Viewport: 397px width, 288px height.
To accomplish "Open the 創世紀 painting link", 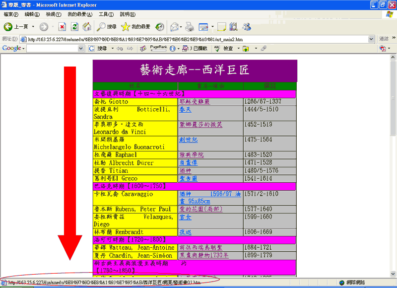I will point(188,140).
